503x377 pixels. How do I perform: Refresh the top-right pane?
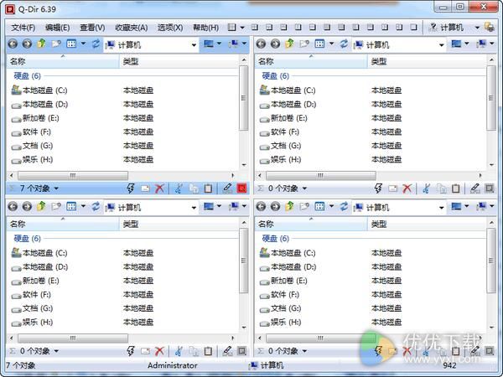click(344, 44)
